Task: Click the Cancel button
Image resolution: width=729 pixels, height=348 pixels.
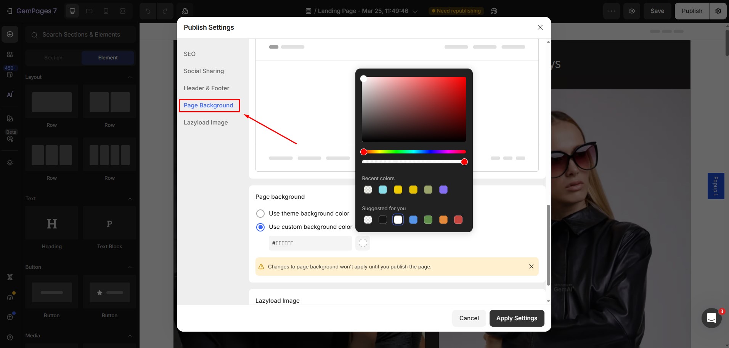Action: [469, 318]
